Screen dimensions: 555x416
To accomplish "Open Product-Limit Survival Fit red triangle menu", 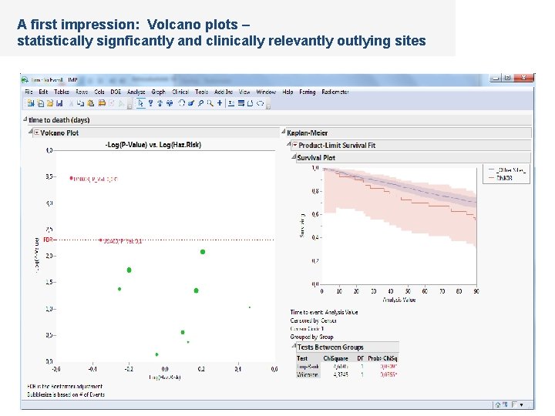I will coord(294,145).
